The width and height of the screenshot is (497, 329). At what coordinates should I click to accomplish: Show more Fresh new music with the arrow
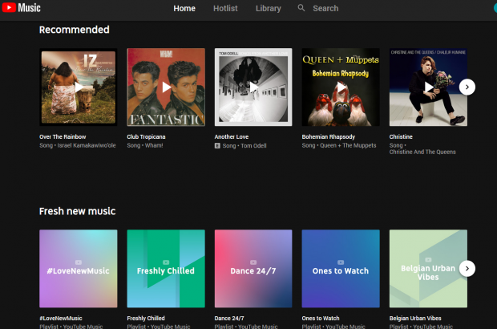[467, 268]
